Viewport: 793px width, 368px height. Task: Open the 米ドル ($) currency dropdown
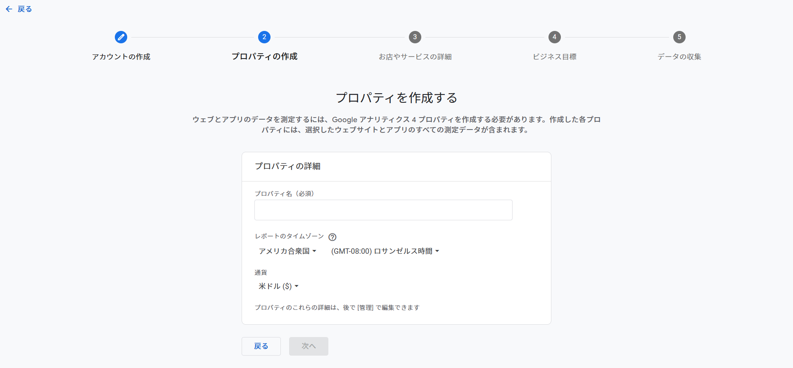(278, 286)
